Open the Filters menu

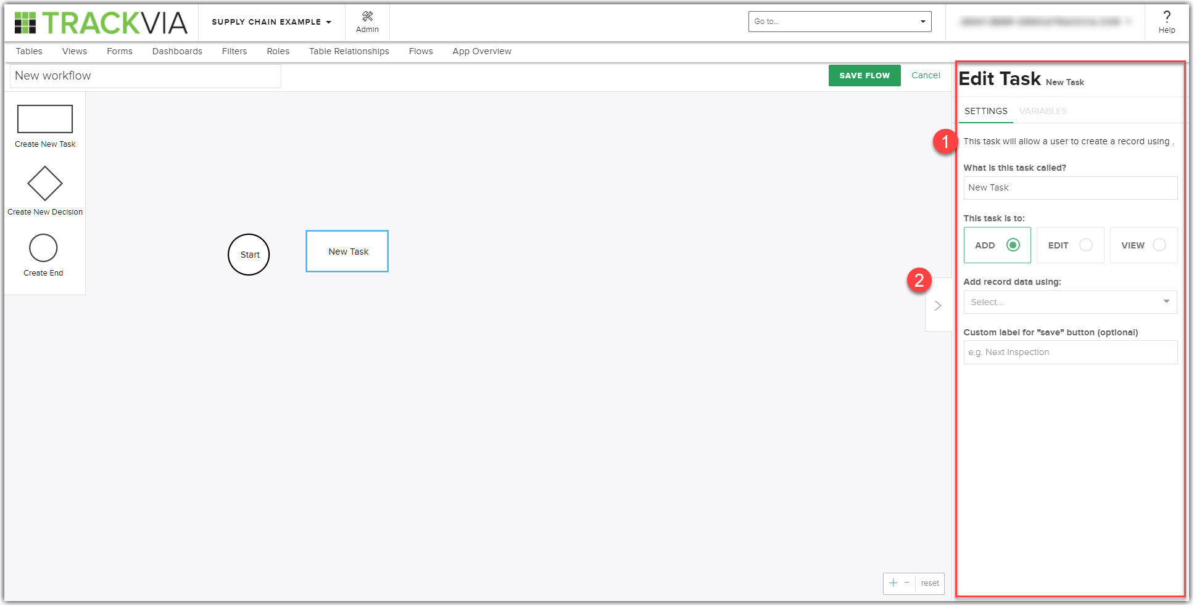pyautogui.click(x=234, y=51)
